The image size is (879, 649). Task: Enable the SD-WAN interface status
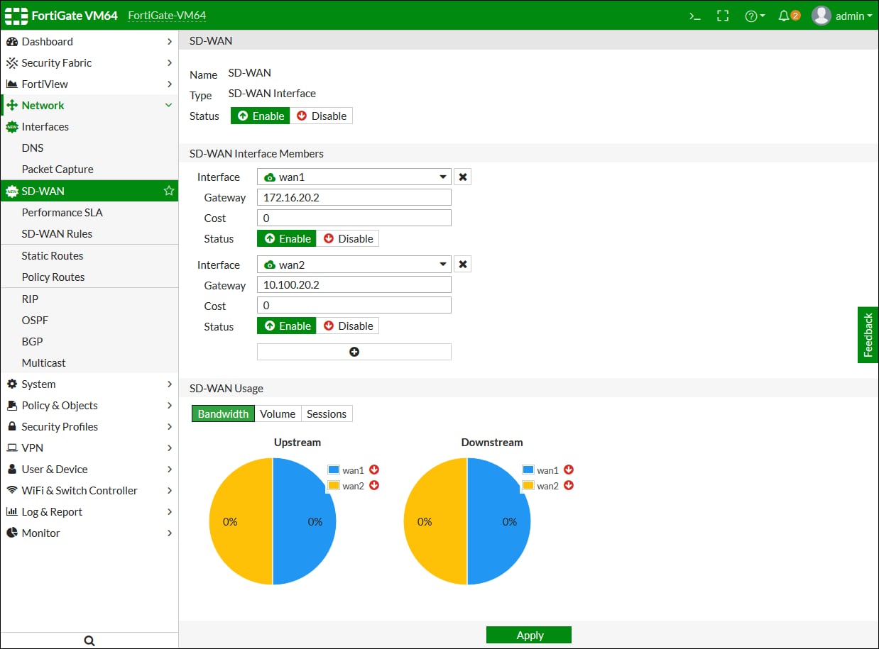point(261,116)
